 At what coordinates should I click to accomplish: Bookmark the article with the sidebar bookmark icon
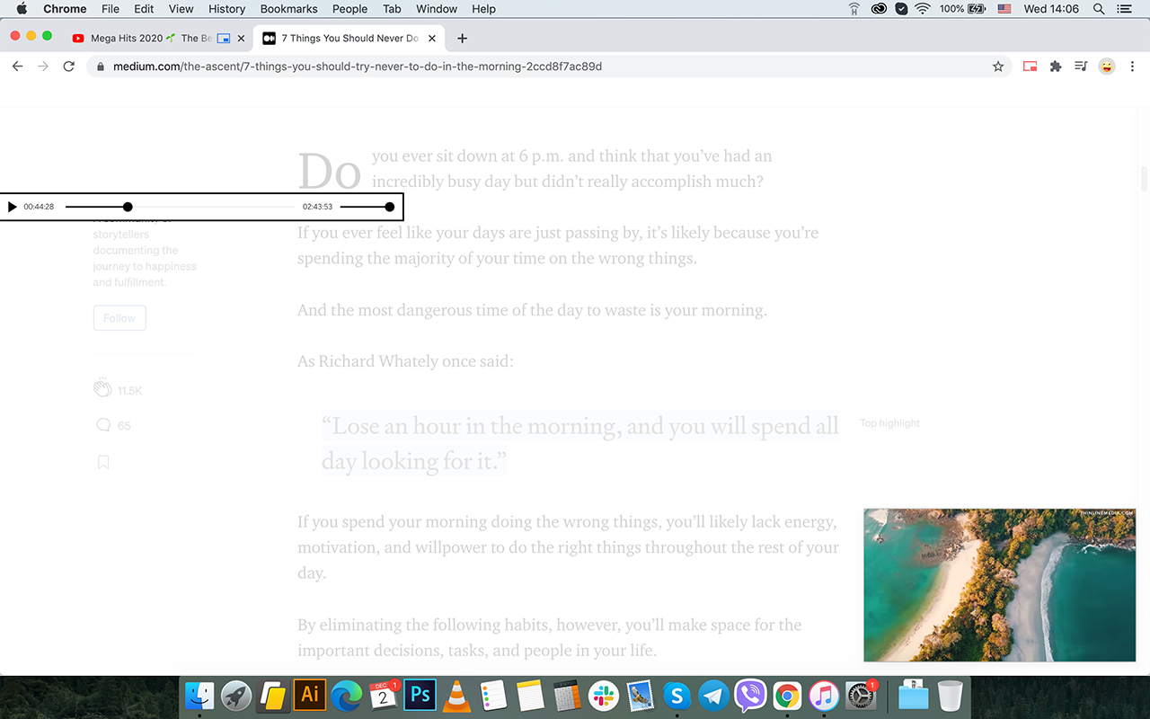(102, 461)
